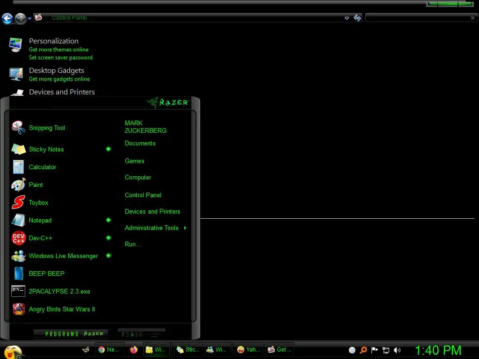Click the Action Center flag tray icon

click(x=375, y=350)
